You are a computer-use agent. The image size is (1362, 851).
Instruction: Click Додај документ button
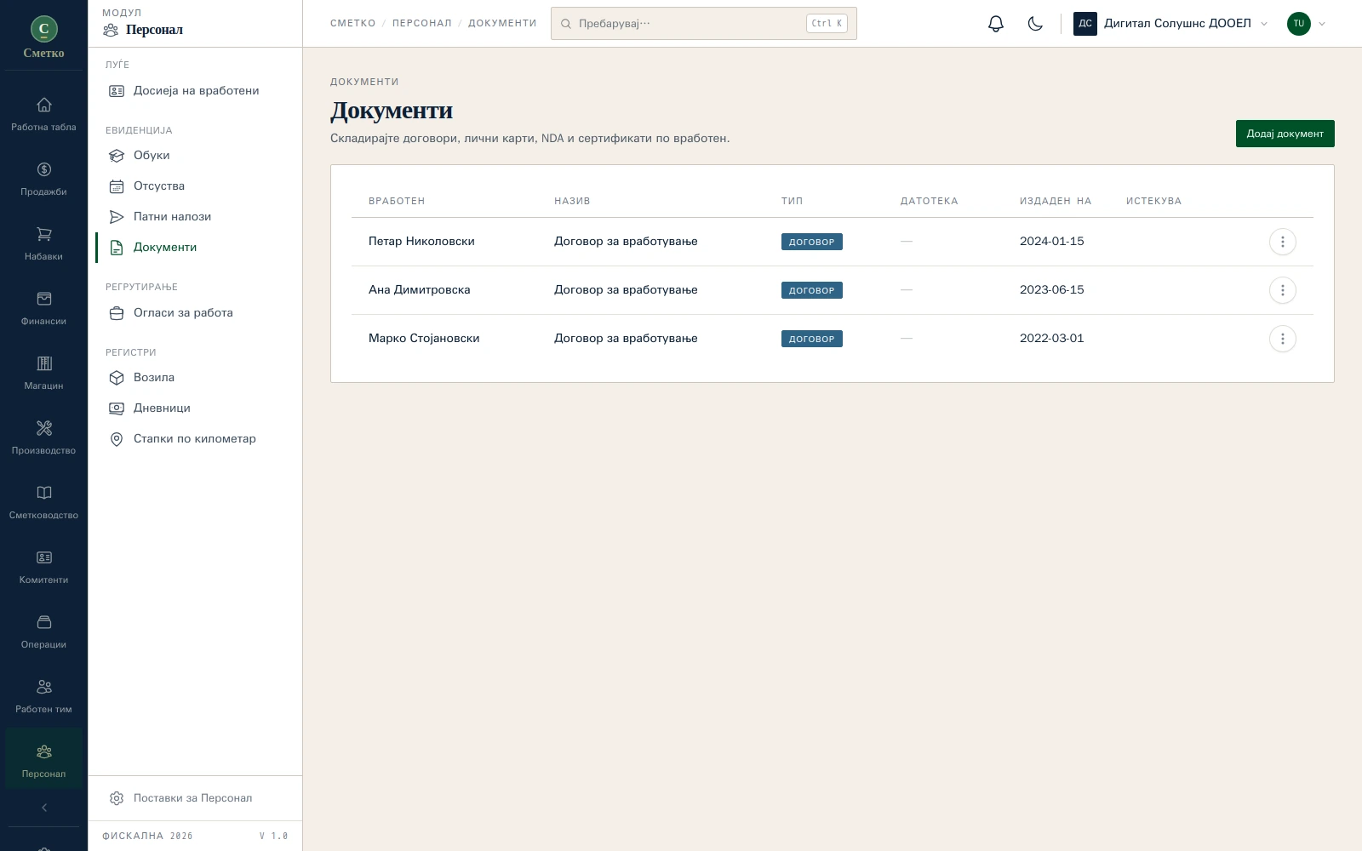click(x=1285, y=134)
